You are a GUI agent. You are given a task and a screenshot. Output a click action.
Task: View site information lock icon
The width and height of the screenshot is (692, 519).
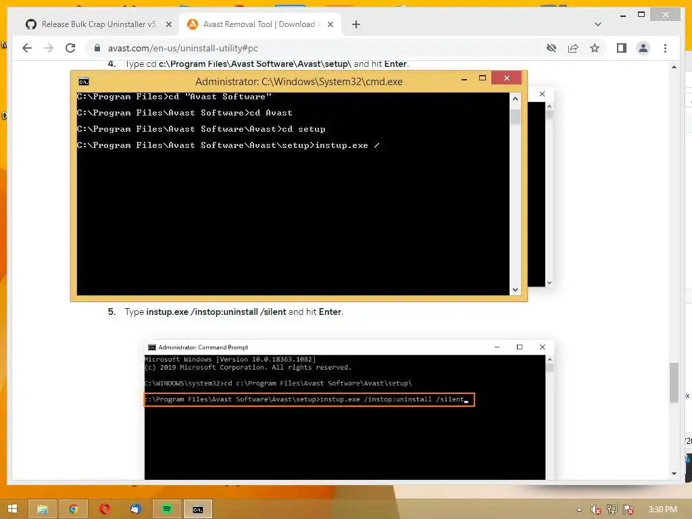click(97, 48)
